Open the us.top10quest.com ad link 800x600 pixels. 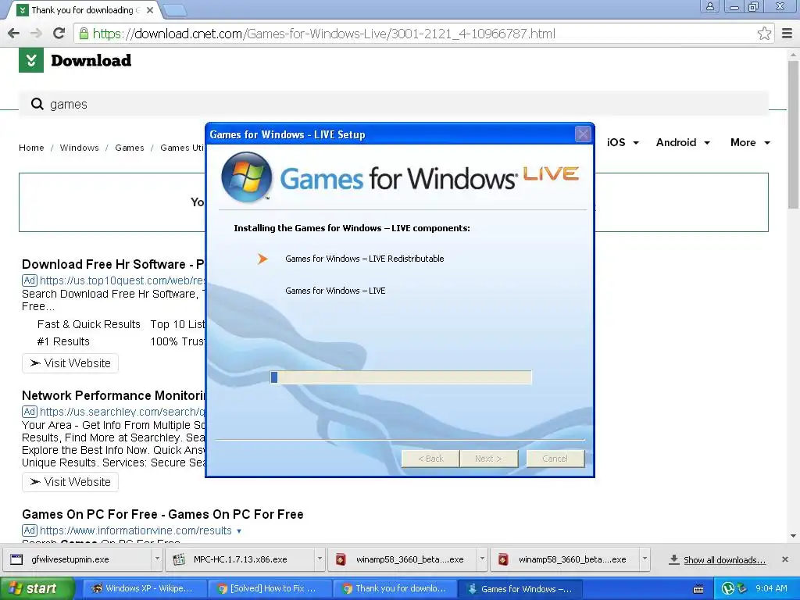(122, 280)
